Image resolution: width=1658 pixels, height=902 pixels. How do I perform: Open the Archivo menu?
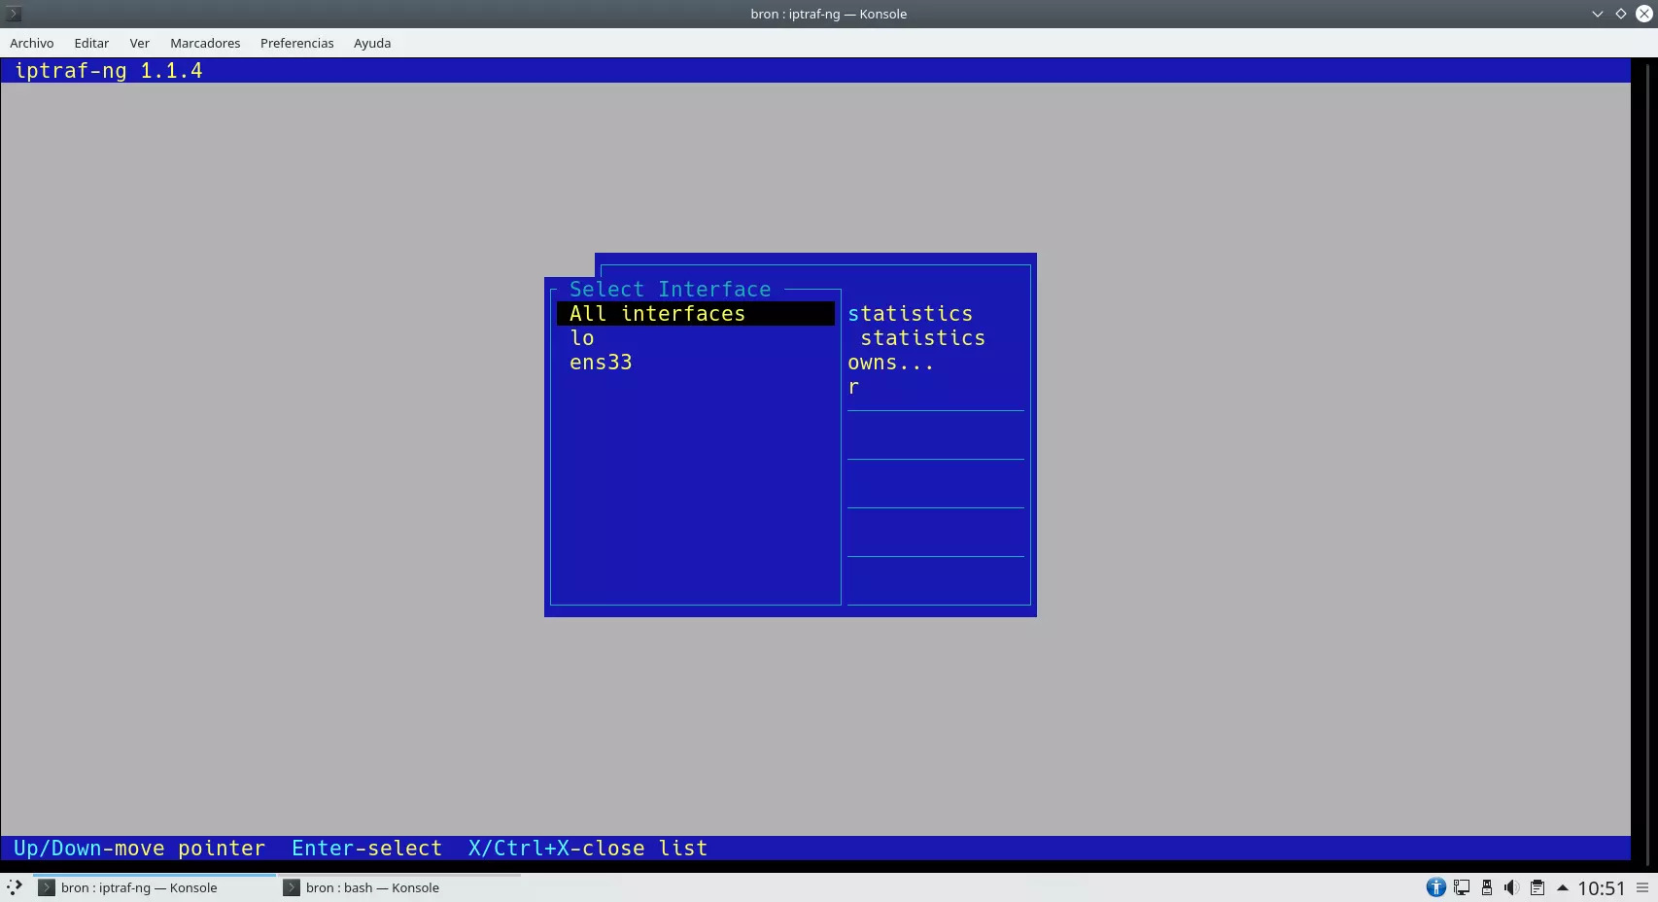32,43
